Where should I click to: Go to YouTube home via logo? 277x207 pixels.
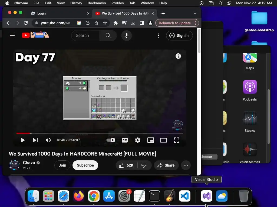point(35,35)
